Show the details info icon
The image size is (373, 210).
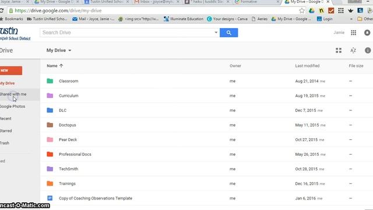click(x=368, y=51)
